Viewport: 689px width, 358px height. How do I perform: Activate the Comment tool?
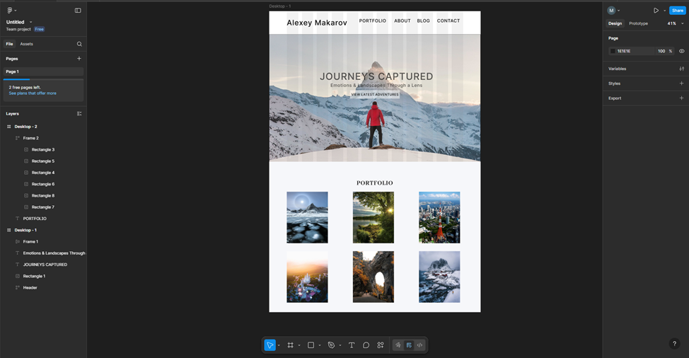click(366, 345)
